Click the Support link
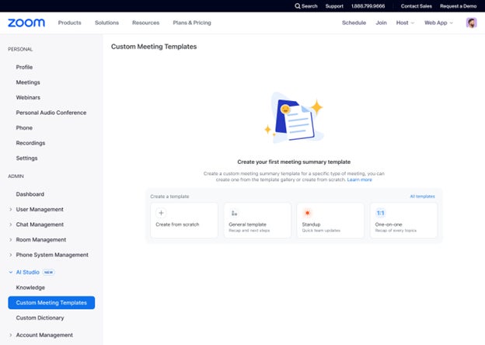The width and height of the screenshot is (485, 345). point(334,6)
